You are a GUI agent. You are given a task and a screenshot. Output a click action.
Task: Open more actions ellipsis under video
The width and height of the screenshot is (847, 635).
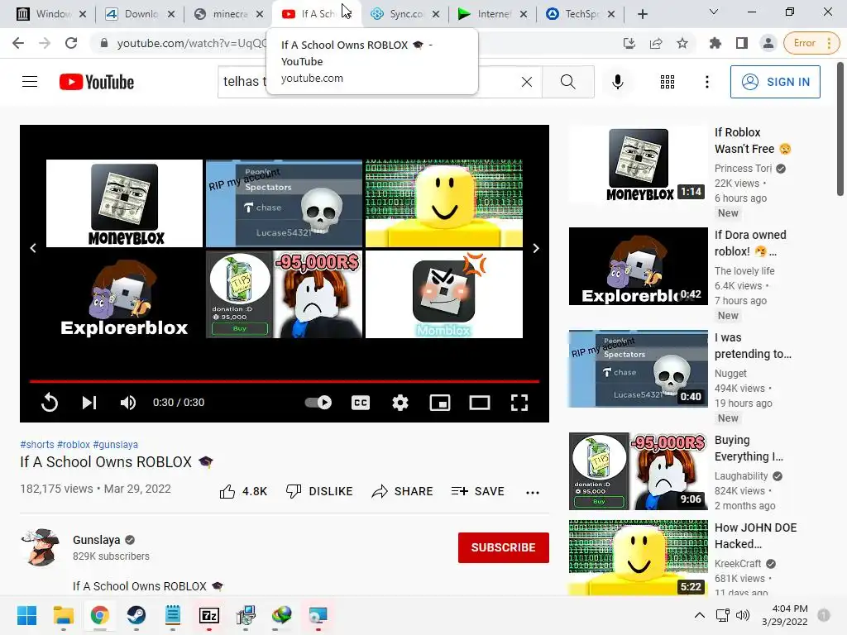click(533, 492)
